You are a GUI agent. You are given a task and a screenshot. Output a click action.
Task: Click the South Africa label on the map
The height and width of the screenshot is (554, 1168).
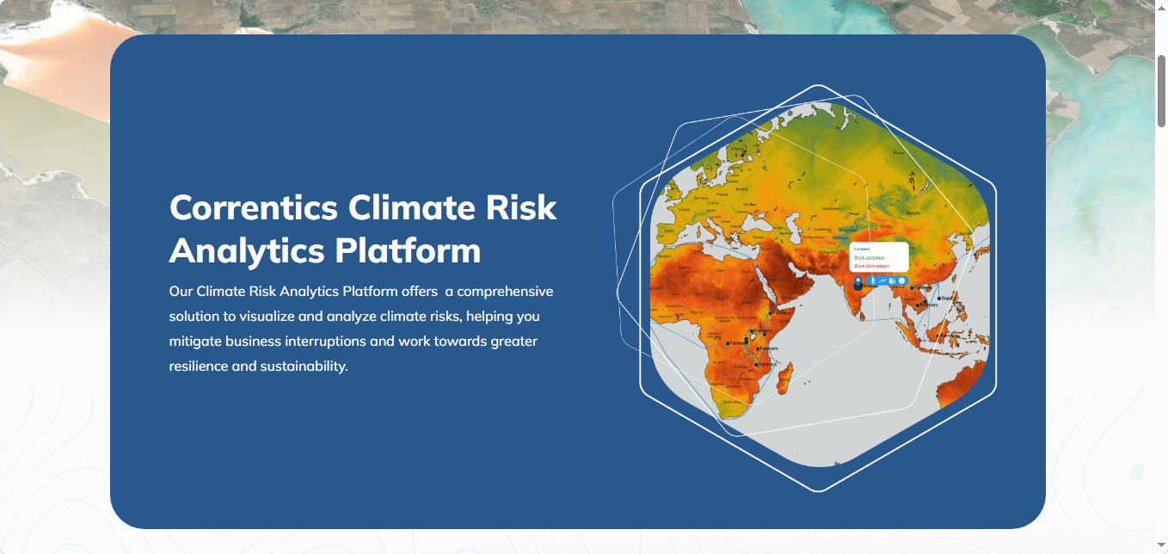click(x=732, y=402)
